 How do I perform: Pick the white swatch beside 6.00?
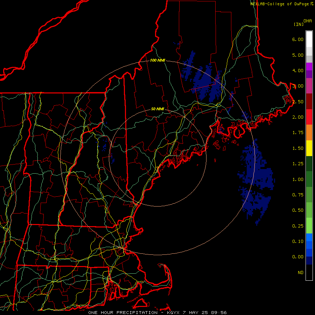tap(309, 39)
